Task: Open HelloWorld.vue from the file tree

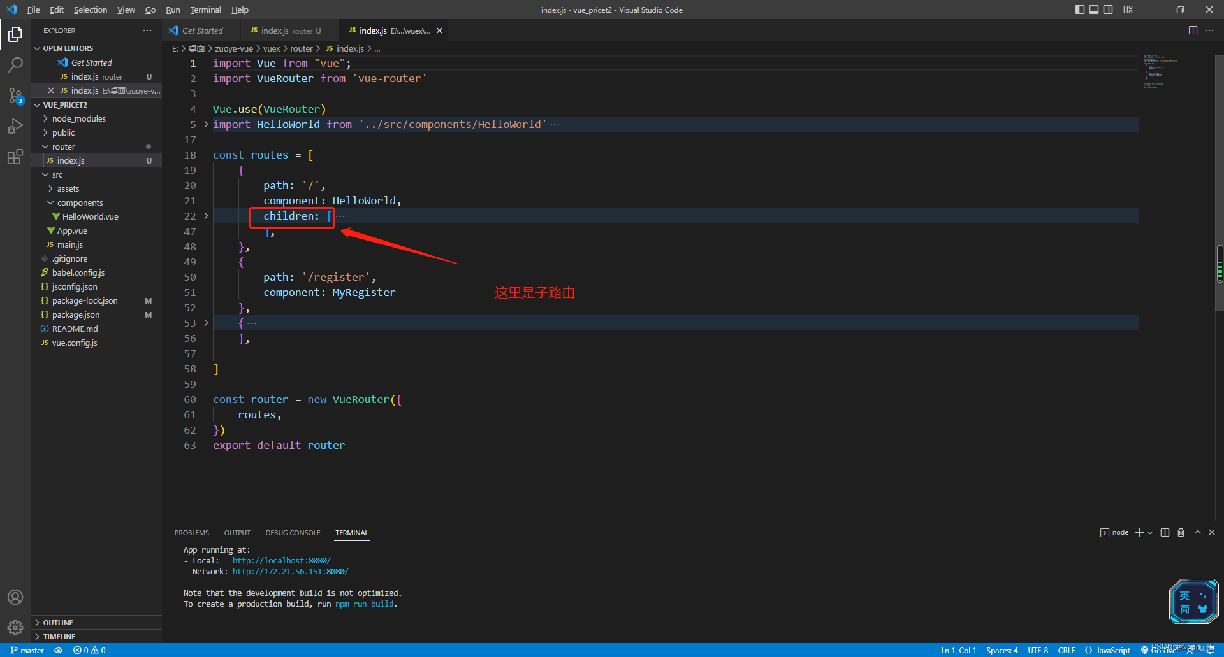Action: (x=90, y=216)
